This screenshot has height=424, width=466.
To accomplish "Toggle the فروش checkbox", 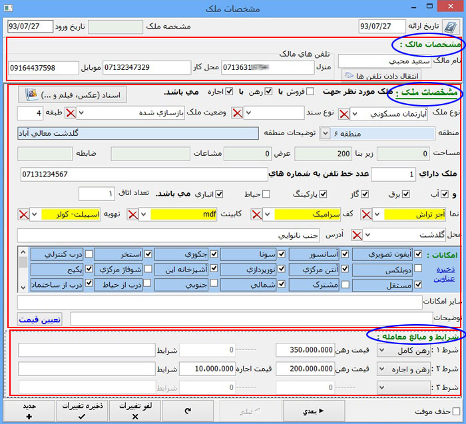I will click(310, 91).
